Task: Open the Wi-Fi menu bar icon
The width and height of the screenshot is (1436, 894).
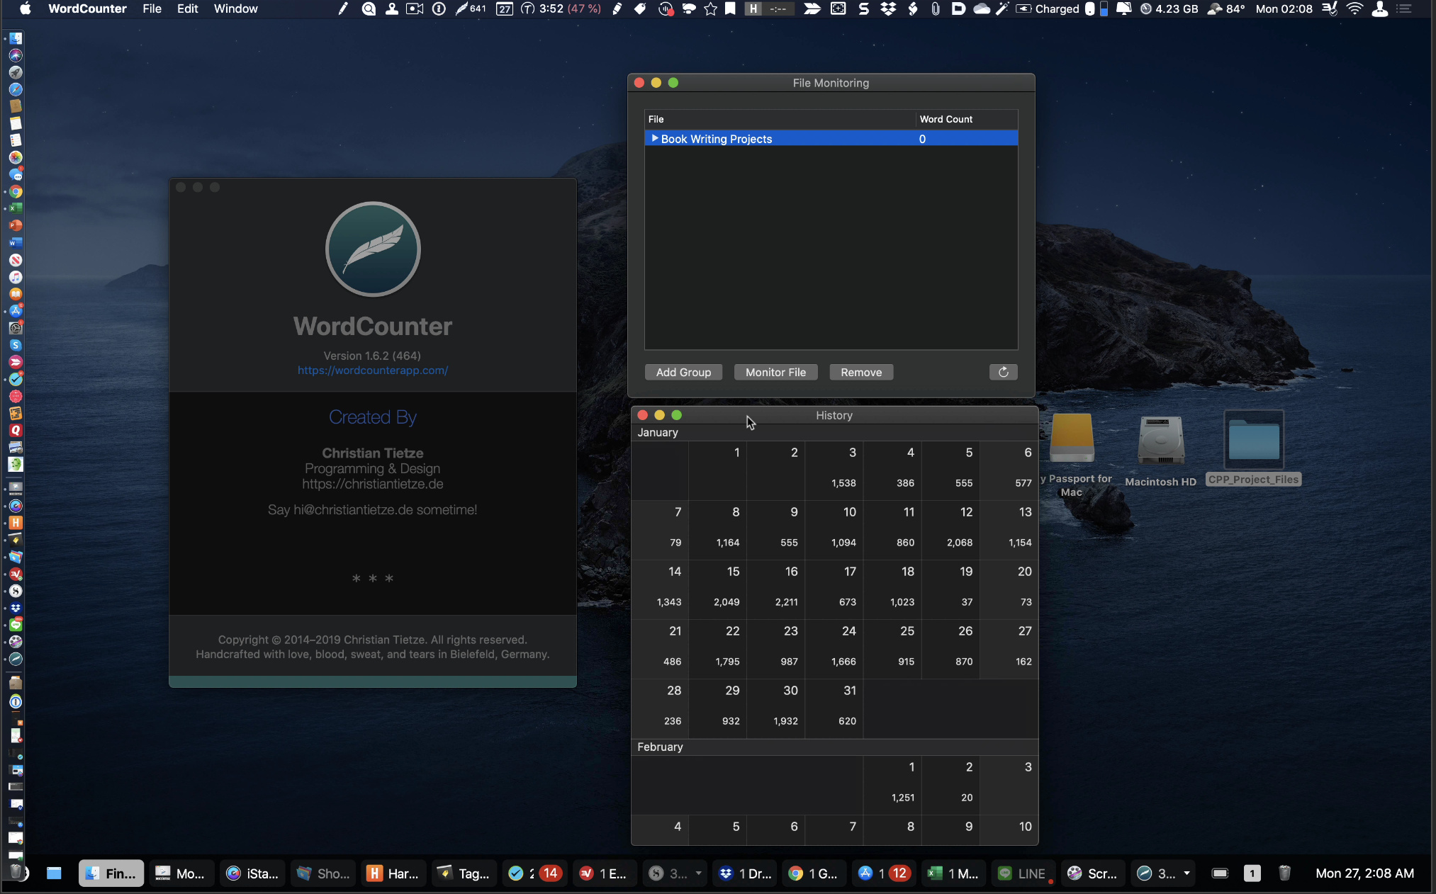Action: click(x=1354, y=9)
